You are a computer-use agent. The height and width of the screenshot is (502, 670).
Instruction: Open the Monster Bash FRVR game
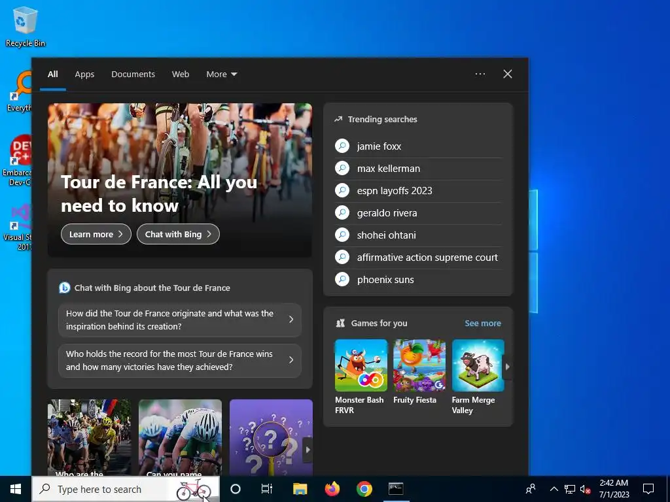click(x=361, y=376)
